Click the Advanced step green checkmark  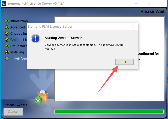pos(7,27)
